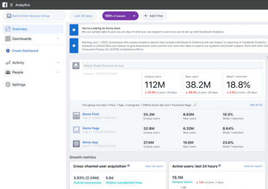This screenshot has height=189, width=268.
Task: Expand the People section chevron
Action: [58, 72]
